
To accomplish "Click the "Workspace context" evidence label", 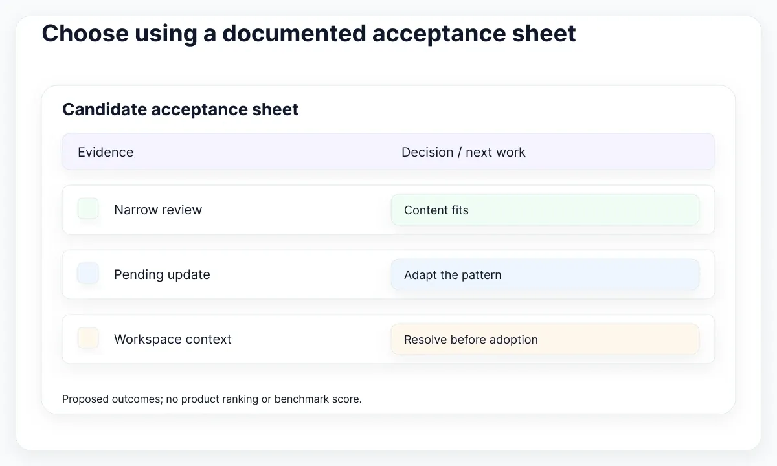I will click(173, 339).
